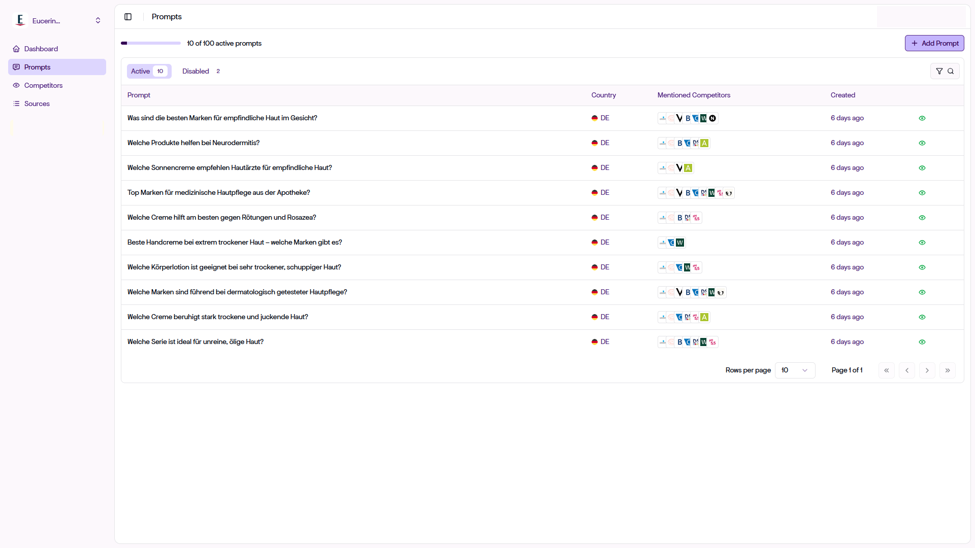Open Competitors in the sidebar
This screenshot has height=548, width=975.
(x=57, y=85)
